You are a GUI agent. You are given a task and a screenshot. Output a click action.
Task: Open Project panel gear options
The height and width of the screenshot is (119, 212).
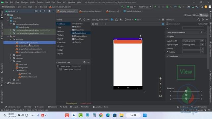tap(49, 11)
